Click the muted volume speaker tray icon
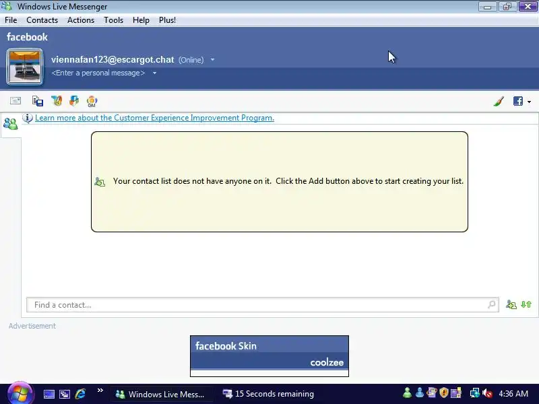The height and width of the screenshot is (404, 539). tap(487, 393)
